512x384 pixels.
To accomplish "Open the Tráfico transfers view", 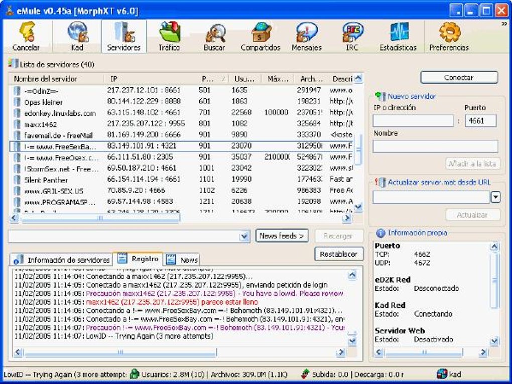I will (x=169, y=36).
